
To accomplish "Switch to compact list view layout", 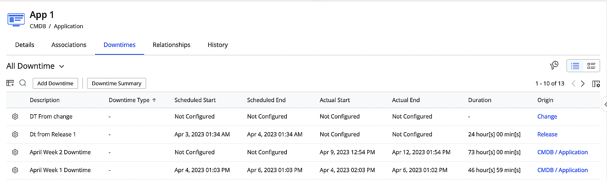I will coord(575,65).
